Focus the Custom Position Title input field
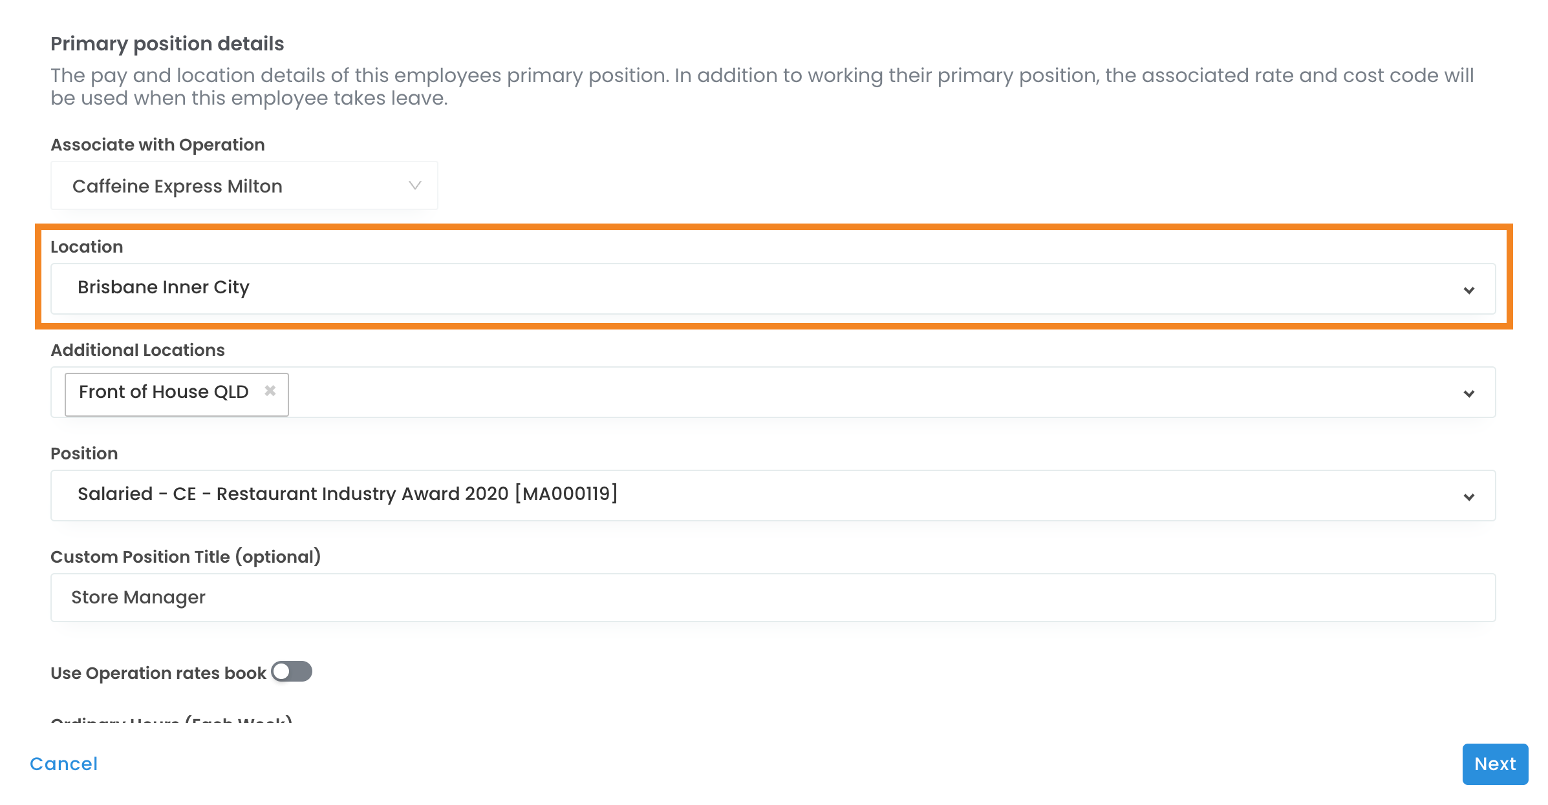1548x805 pixels. tap(772, 598)
